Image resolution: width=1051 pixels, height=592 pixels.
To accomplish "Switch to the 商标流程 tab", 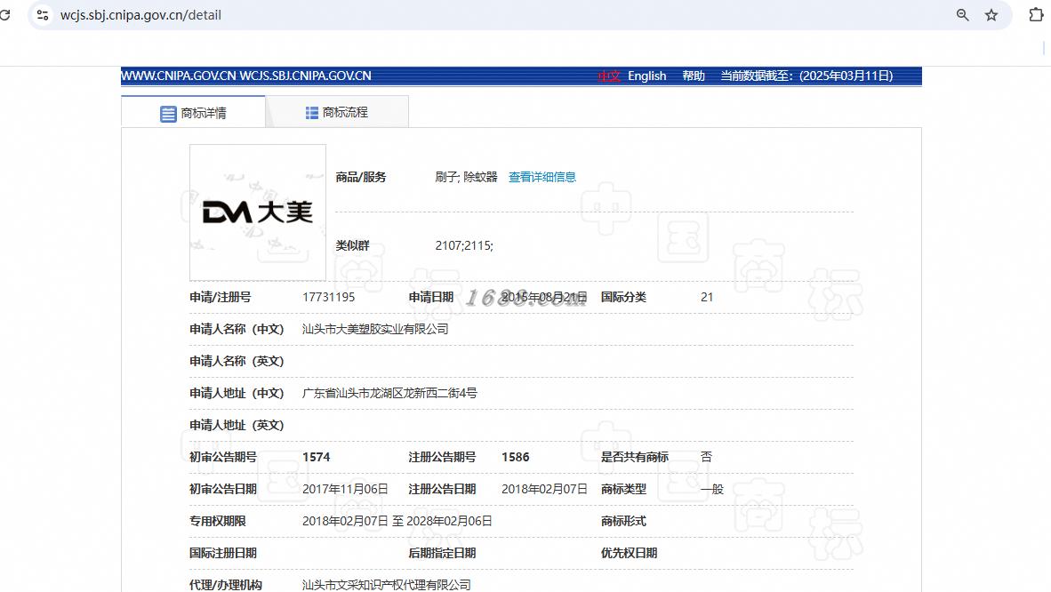I will pos(337,112).
